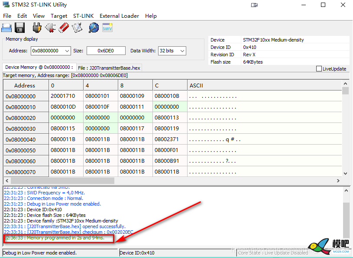Click memory cell 08000F01
The image size is (353, 258).
tap(170, 150)
